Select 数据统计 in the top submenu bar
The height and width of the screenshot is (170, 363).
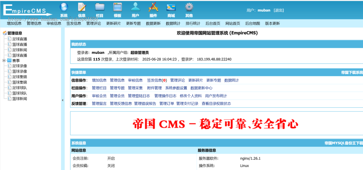(x=173, y=24)
